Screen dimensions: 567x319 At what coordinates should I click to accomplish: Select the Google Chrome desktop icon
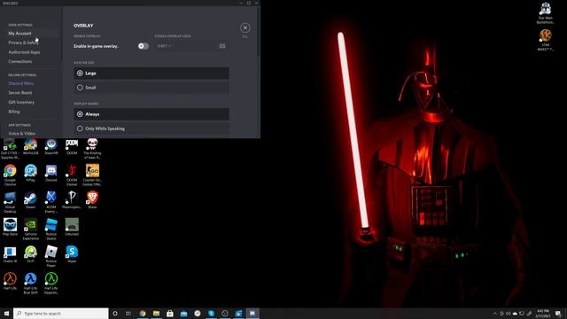coord(10,175)
